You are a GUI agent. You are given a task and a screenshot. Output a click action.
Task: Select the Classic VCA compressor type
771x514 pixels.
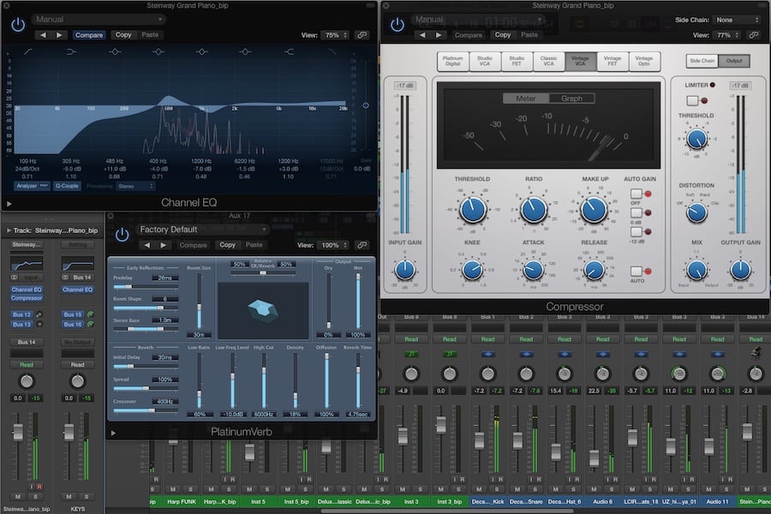pyautogui.click(x=548, y=61)
